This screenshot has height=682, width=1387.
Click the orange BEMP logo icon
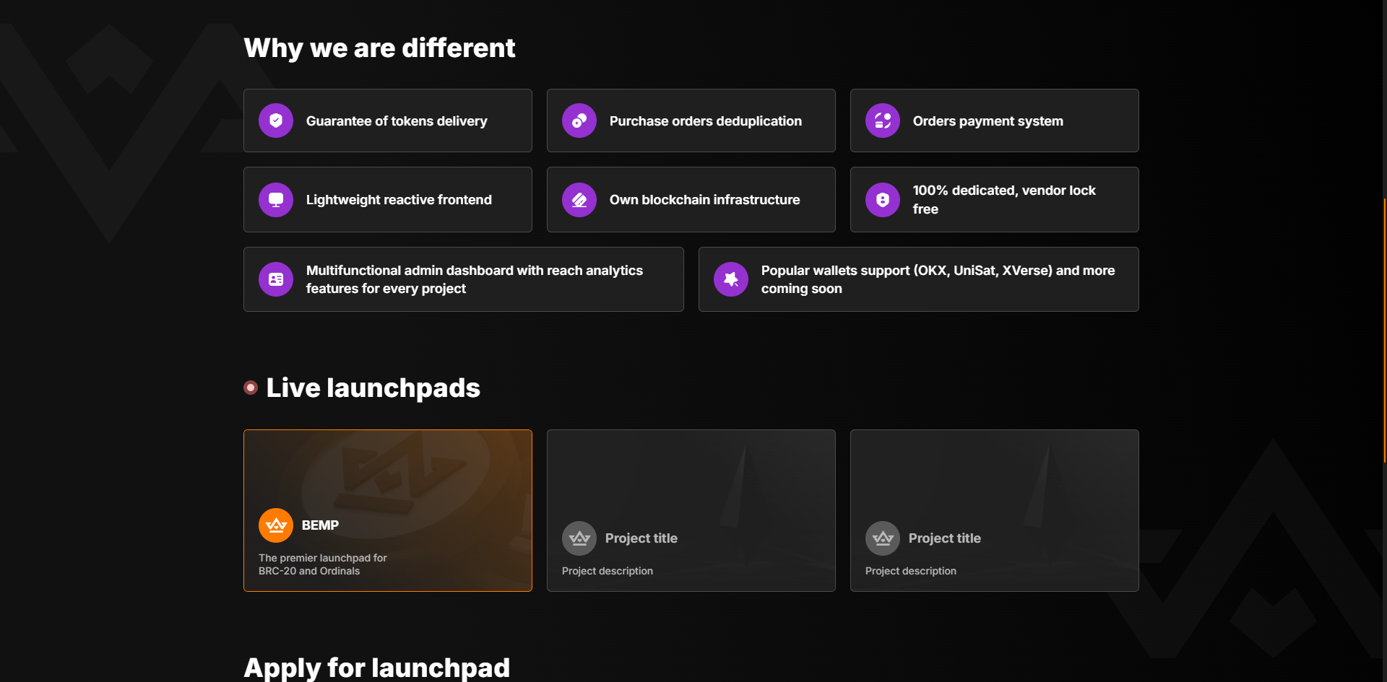tap(276, 525)
